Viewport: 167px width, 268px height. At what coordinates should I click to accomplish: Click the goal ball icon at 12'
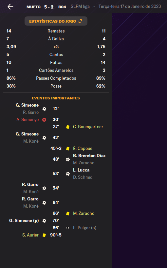[44, 109]
